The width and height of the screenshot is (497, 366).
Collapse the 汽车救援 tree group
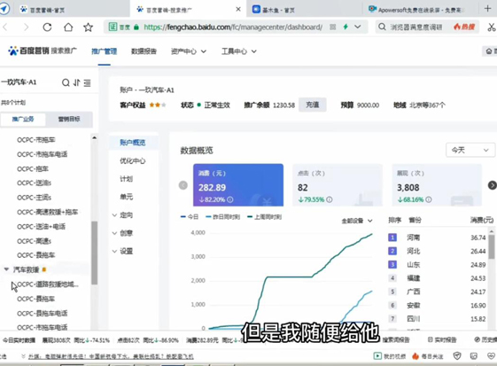[6, 269]
